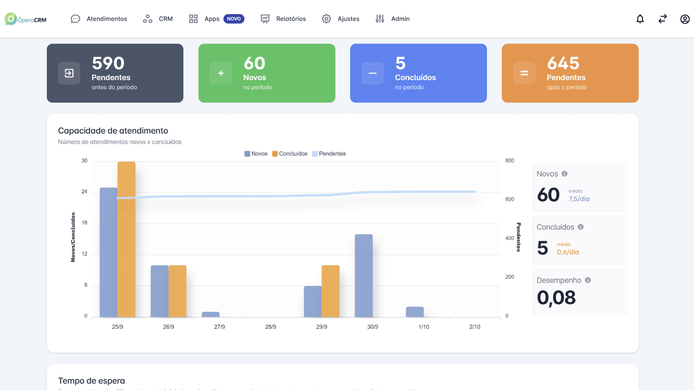Click the orange Concluídos bar for 25/9
This screenshot has height=390, width=694.
(x=127, y=239)
